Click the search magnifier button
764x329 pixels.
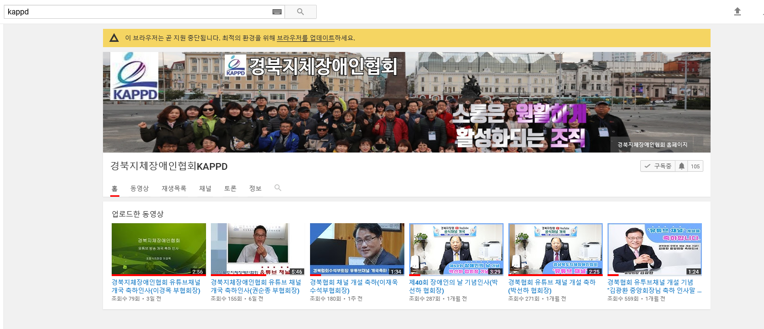(300, 12)
